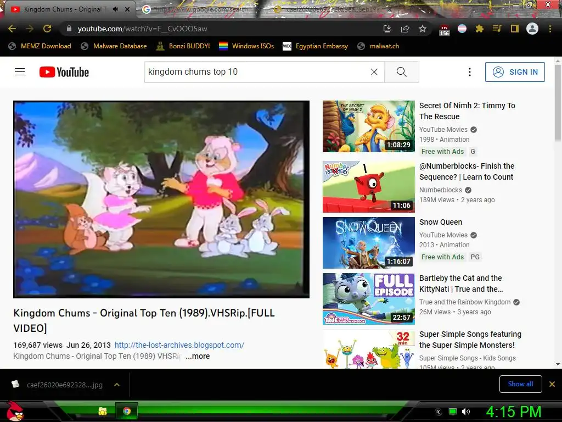Click 'Super Simple Songs - Kids Songs' channel name
The width and height of the screenshot is (562, 422).
pos(468,358)
